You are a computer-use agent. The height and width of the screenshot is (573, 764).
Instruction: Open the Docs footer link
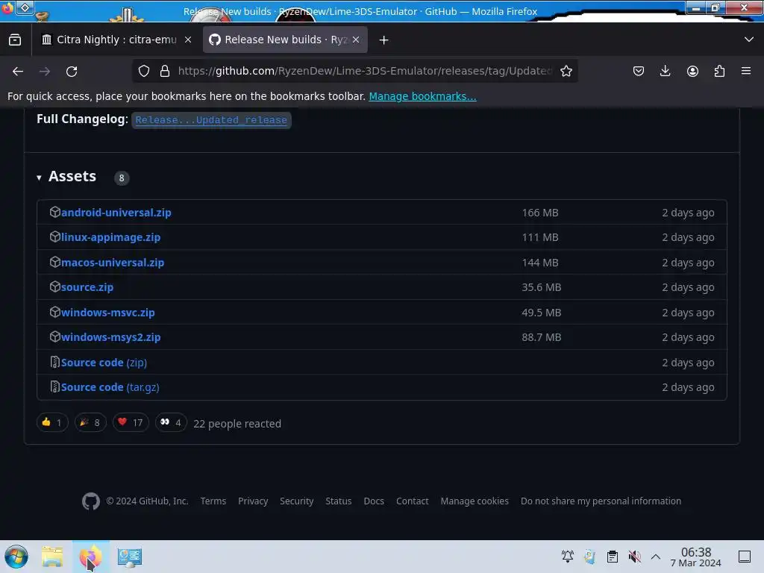pos(374,501)
